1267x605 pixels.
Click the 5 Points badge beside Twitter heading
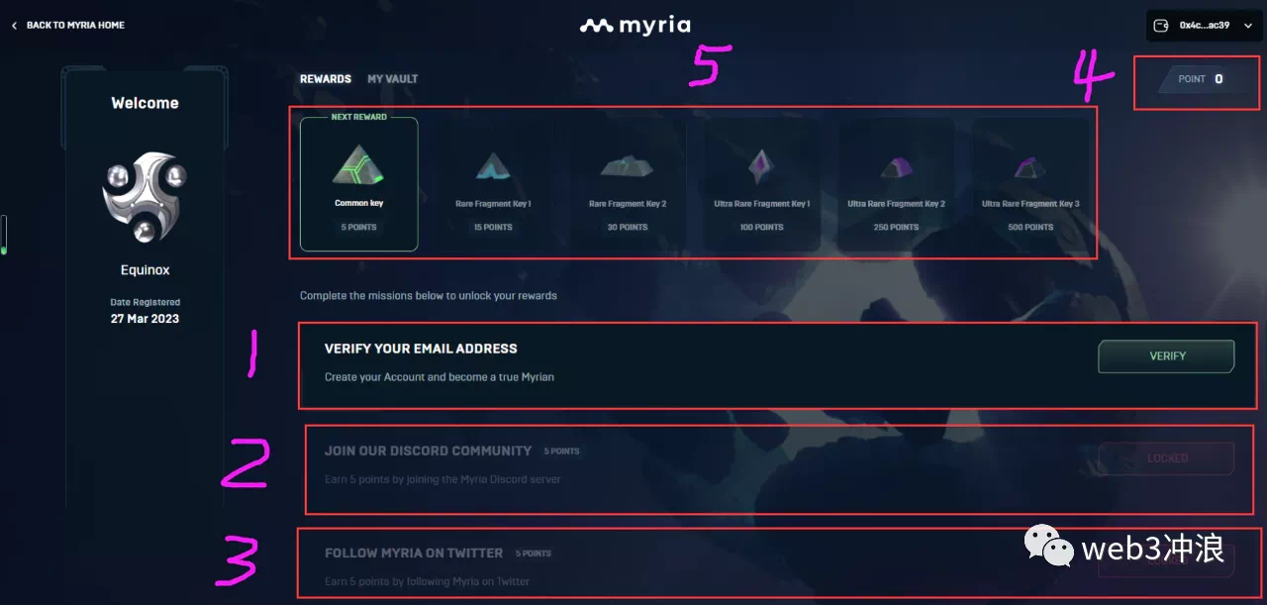(534, 554)
